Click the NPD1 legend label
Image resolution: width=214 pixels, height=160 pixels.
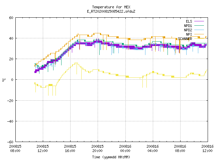pyautogui.click(x=188, y=26)
